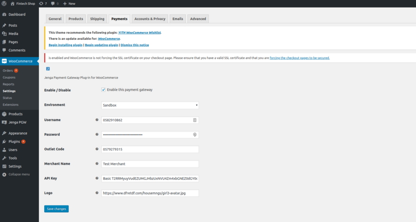416x222 pixels.
Task: Click the small Jenga logo icon
Action: pos(48,69)
